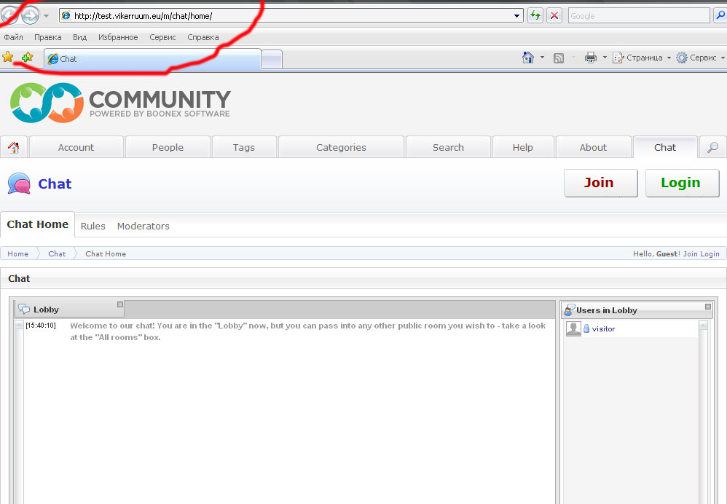This screenshot has height=504, width=727.
Task: Click the RSS feeds icon
Action: [x=559, y=58]
